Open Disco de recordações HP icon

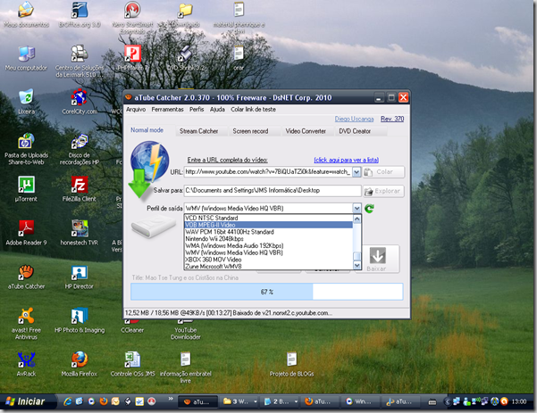coord(80,149)
